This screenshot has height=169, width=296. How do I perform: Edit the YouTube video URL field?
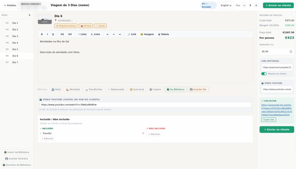pyautogui.click(x=145, y=105)
